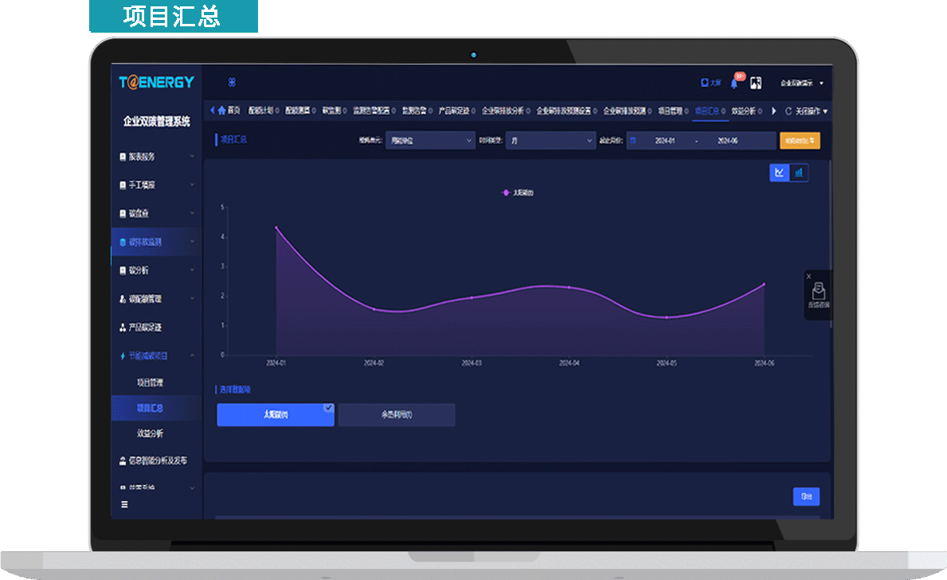Open the notification bell

[x=734, y=84]
